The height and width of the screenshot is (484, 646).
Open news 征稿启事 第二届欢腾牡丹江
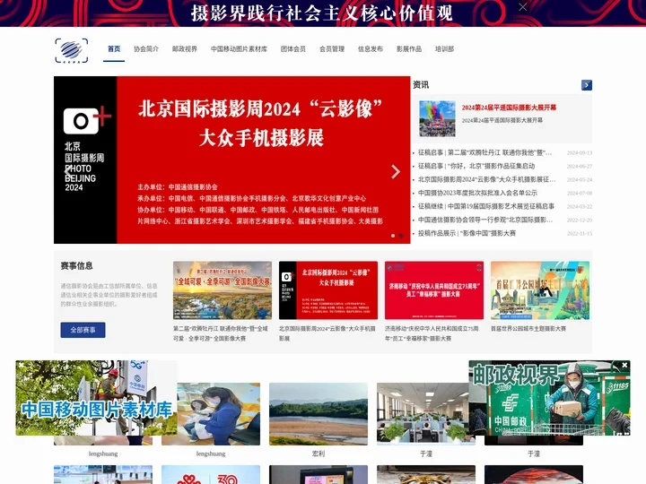point(484,152)
